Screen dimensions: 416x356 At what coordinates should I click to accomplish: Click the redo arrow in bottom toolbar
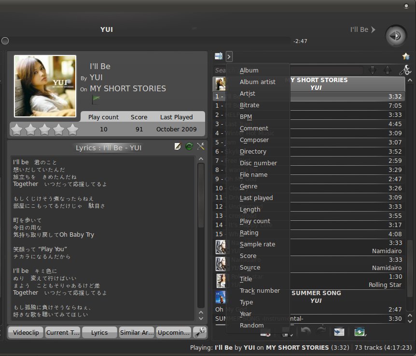[321, 331]
